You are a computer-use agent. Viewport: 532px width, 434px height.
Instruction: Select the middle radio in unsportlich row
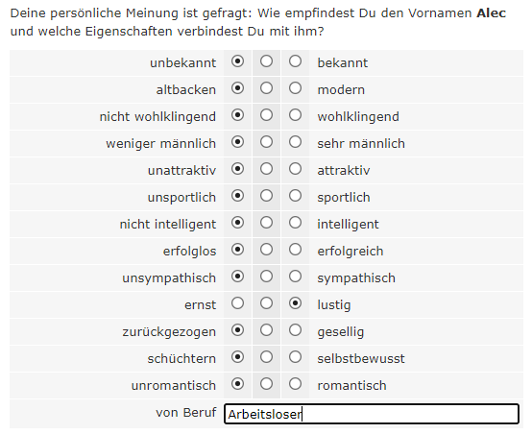pos(266,196)
